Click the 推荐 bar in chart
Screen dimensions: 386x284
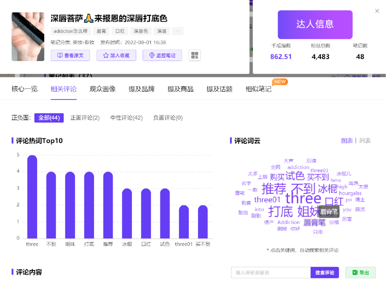tap(108, 205)
